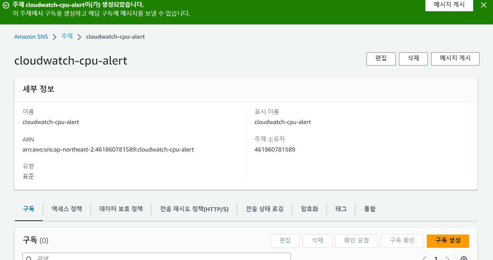This screenshot has width=493, height=260.
Task: Click 메시지 게시 button beside 삭제
Action: pos(455,59)
